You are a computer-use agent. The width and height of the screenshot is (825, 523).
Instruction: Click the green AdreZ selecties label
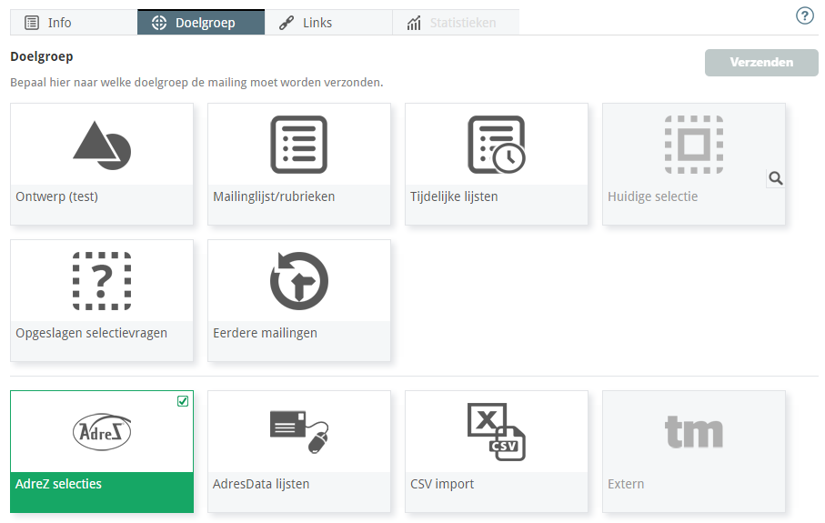(x=59, y=484)
